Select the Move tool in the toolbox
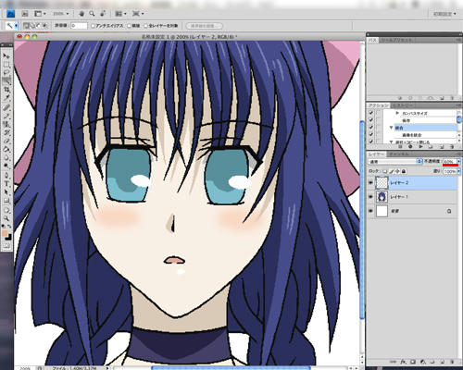 (x=6, y=56)
